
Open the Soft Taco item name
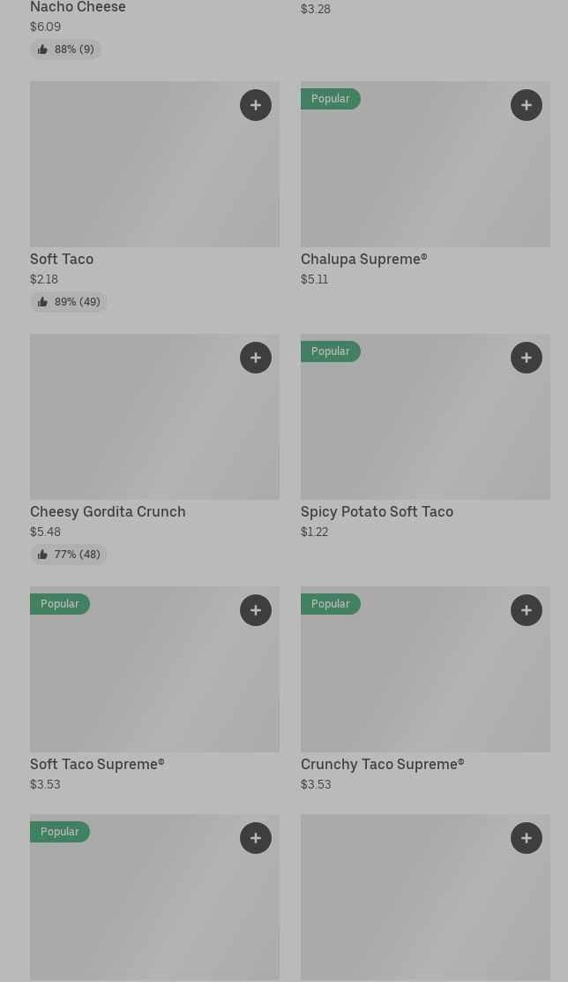pyautogui.click(x=62, y=259)
